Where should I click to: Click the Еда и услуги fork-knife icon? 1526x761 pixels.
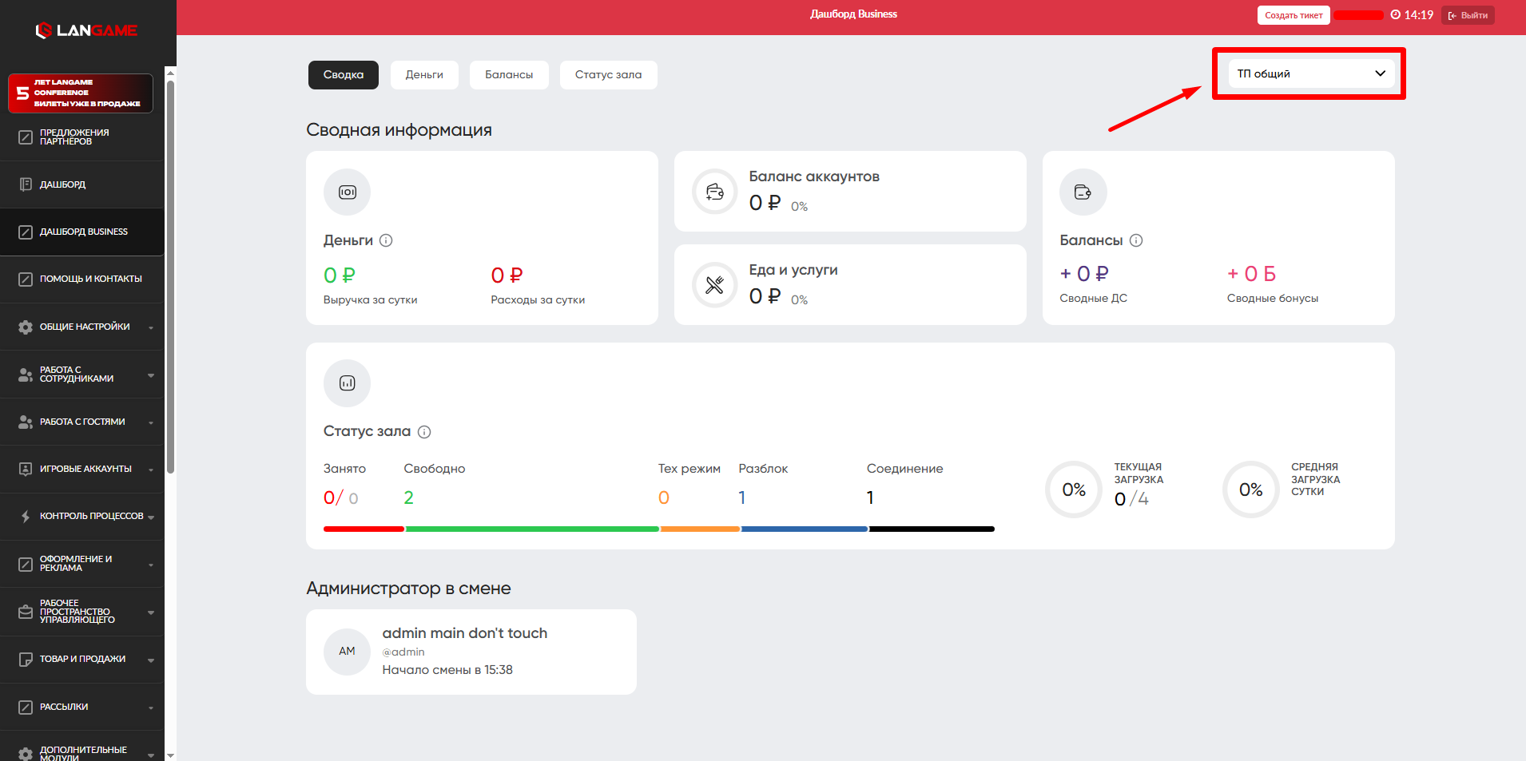(714, 285)
